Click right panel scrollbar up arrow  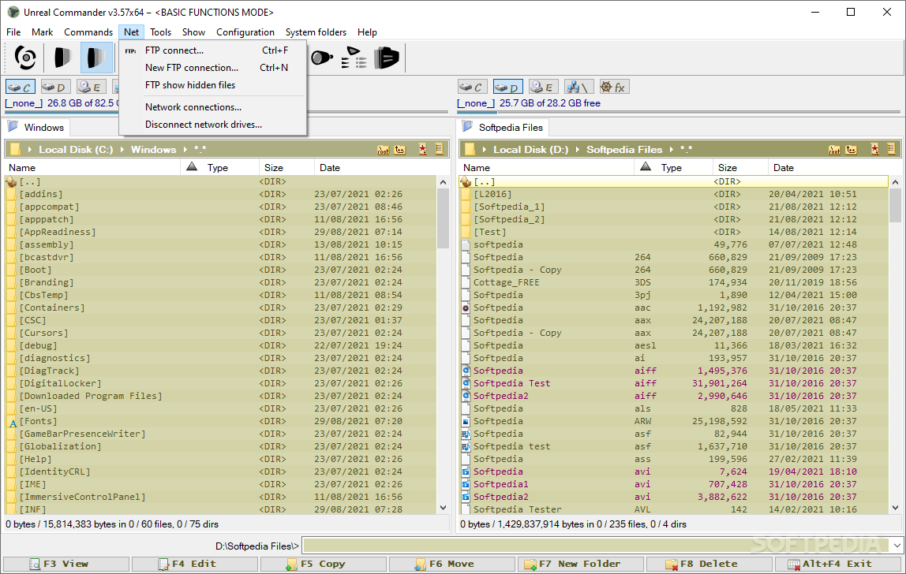click(895, 182)
